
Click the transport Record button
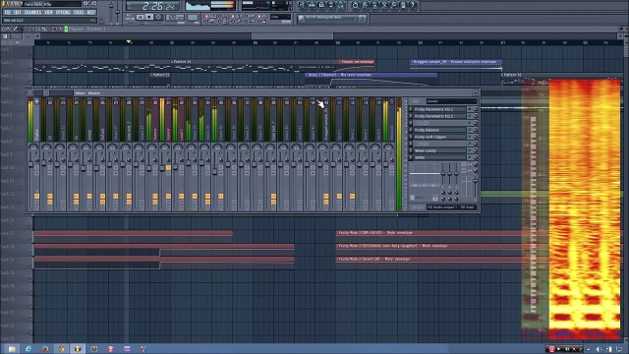[x=158, y=18]
